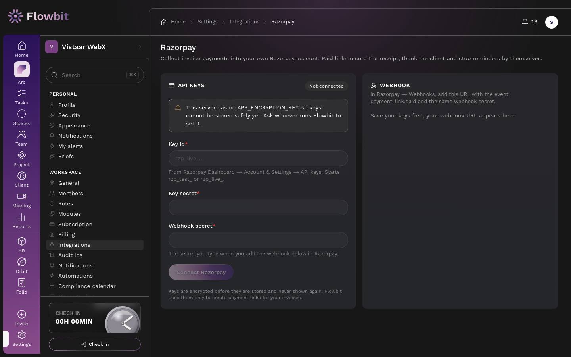
Task: Open Project section icon
Action: 22,155
